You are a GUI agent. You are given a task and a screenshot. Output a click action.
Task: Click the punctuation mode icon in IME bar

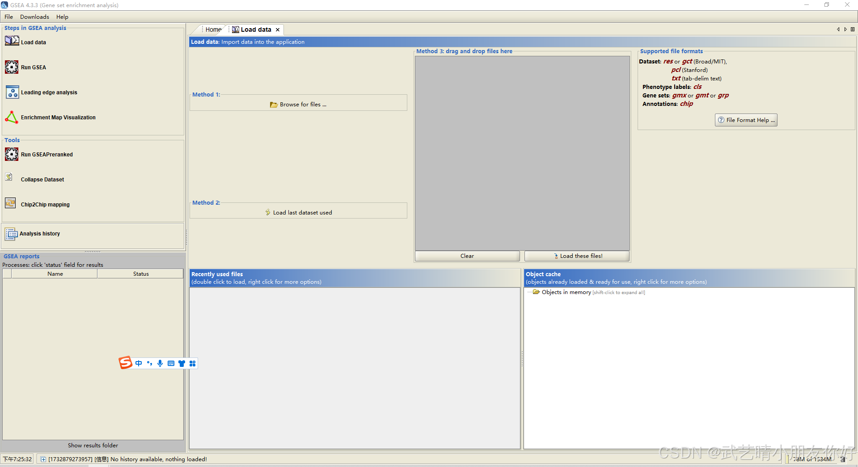[x=149, y=363]
